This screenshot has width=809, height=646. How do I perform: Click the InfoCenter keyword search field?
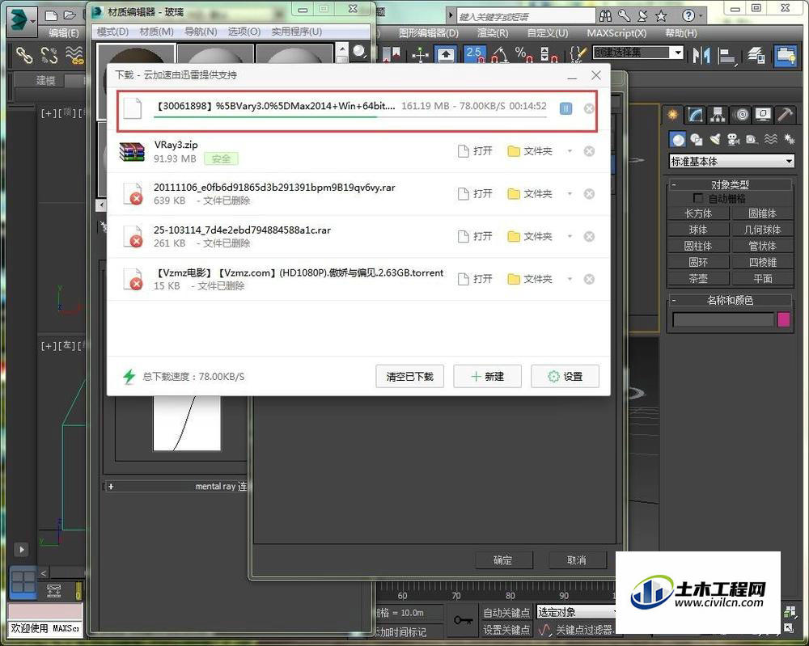525,16
